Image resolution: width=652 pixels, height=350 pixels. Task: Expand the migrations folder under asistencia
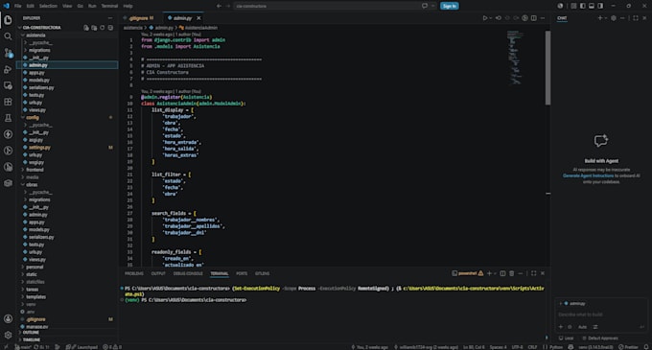(39, 50)
